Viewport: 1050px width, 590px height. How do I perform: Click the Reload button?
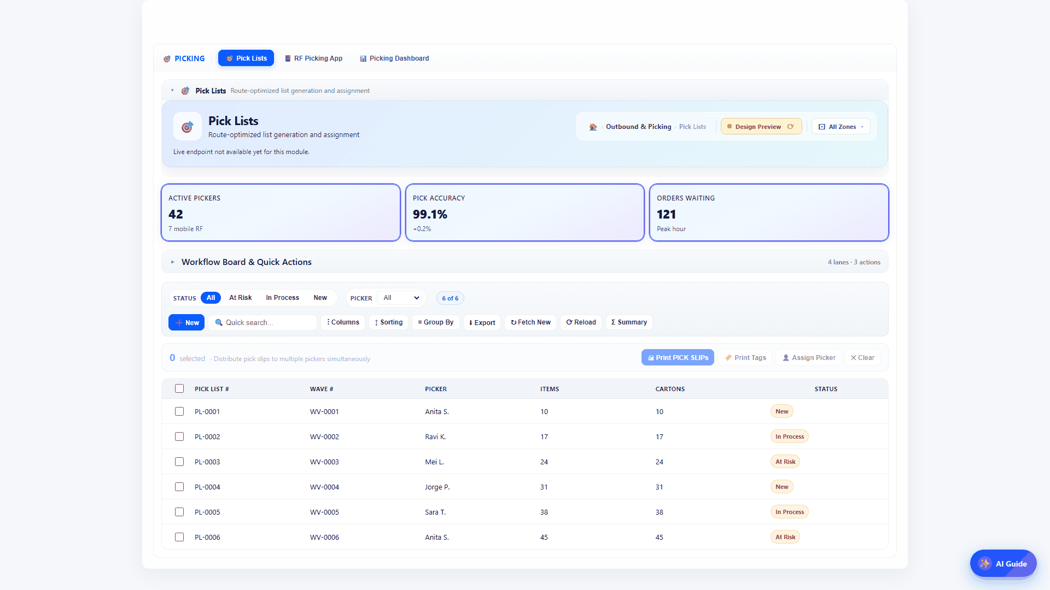point(581,322)
